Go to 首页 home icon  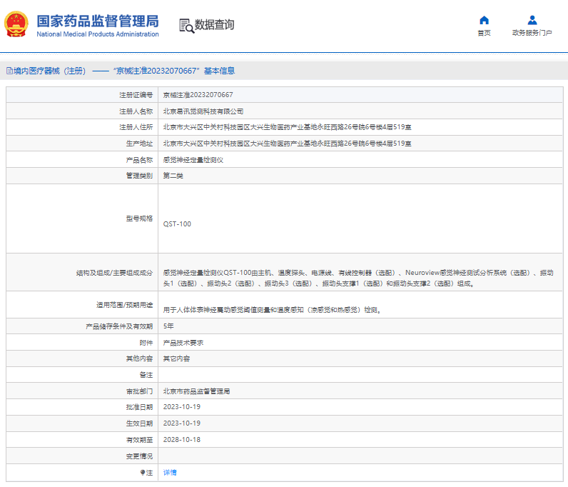484,20
